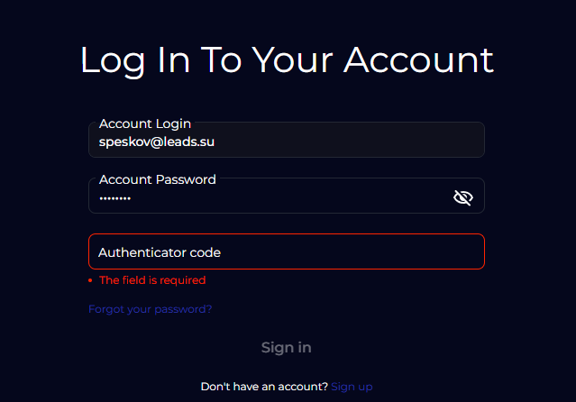Click into the Authenticator code field

pos(287,252)
